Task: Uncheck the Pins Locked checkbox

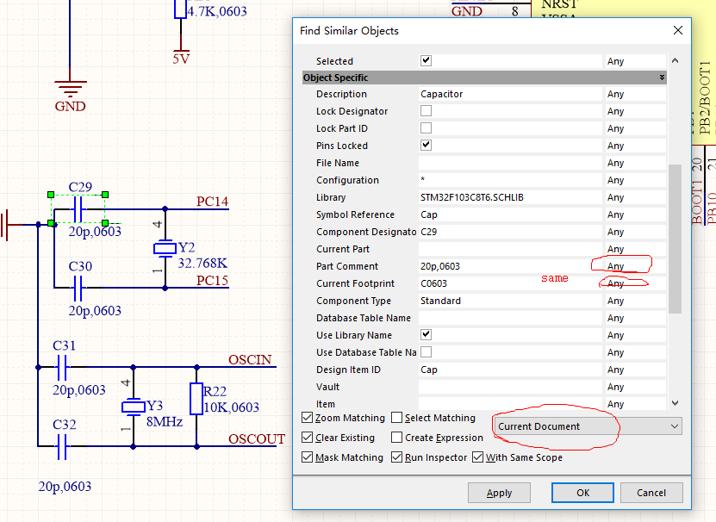Action: [x=426, y=146]
